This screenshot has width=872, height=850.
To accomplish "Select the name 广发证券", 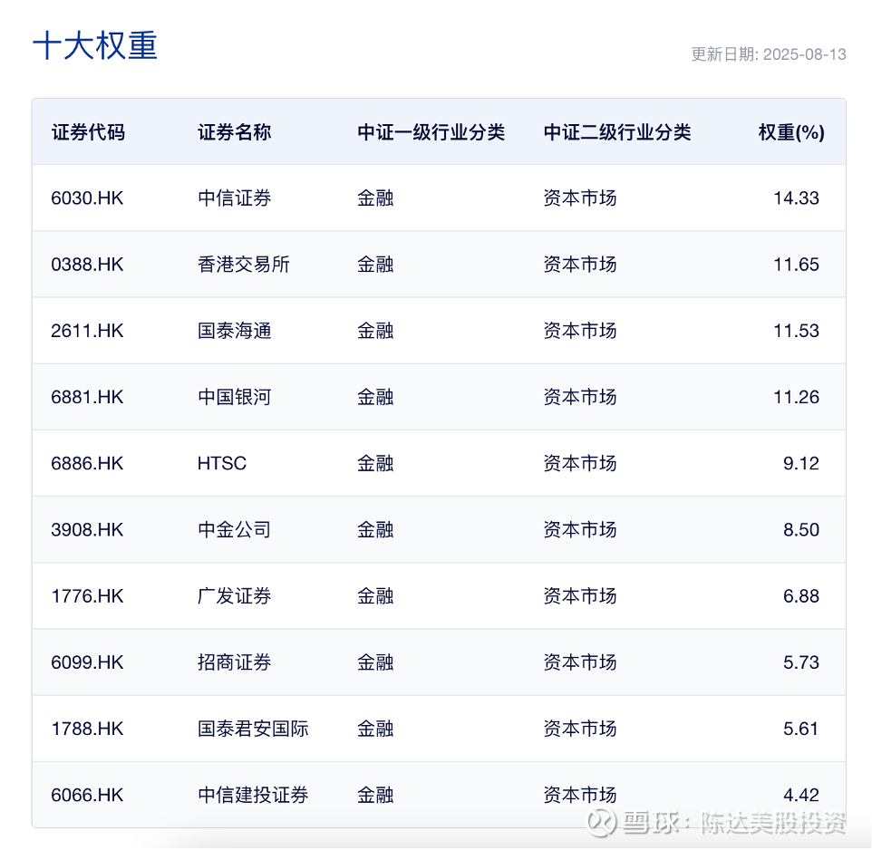I will click(x=234, y=596).
